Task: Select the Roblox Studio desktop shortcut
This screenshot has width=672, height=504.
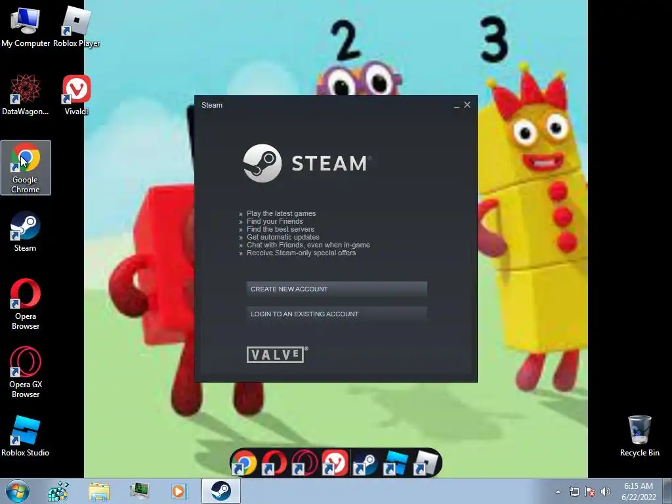Action: click(26, 436)
